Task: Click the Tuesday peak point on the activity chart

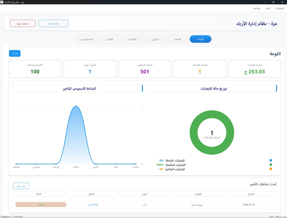Action: click(x=76, y=106)
